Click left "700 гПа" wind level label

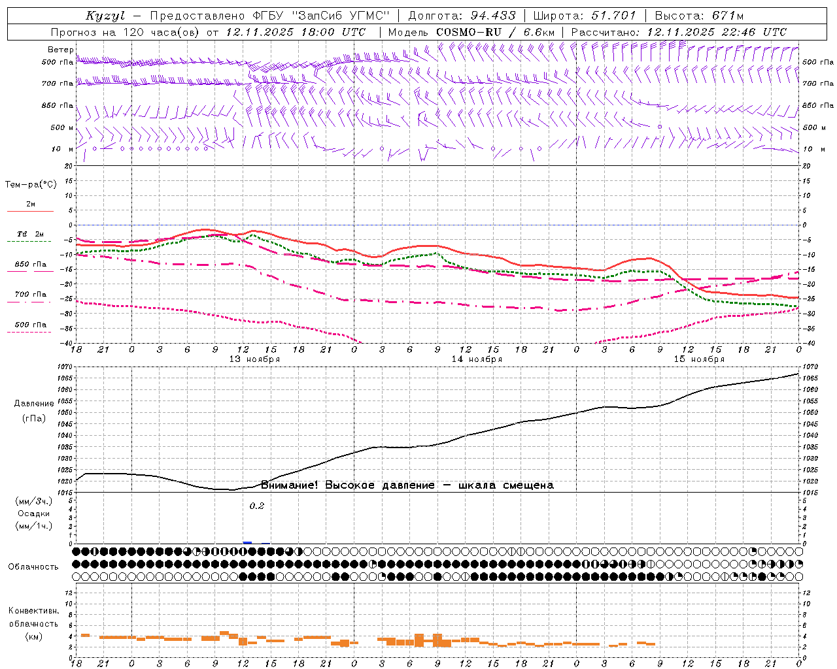point(58,84)
